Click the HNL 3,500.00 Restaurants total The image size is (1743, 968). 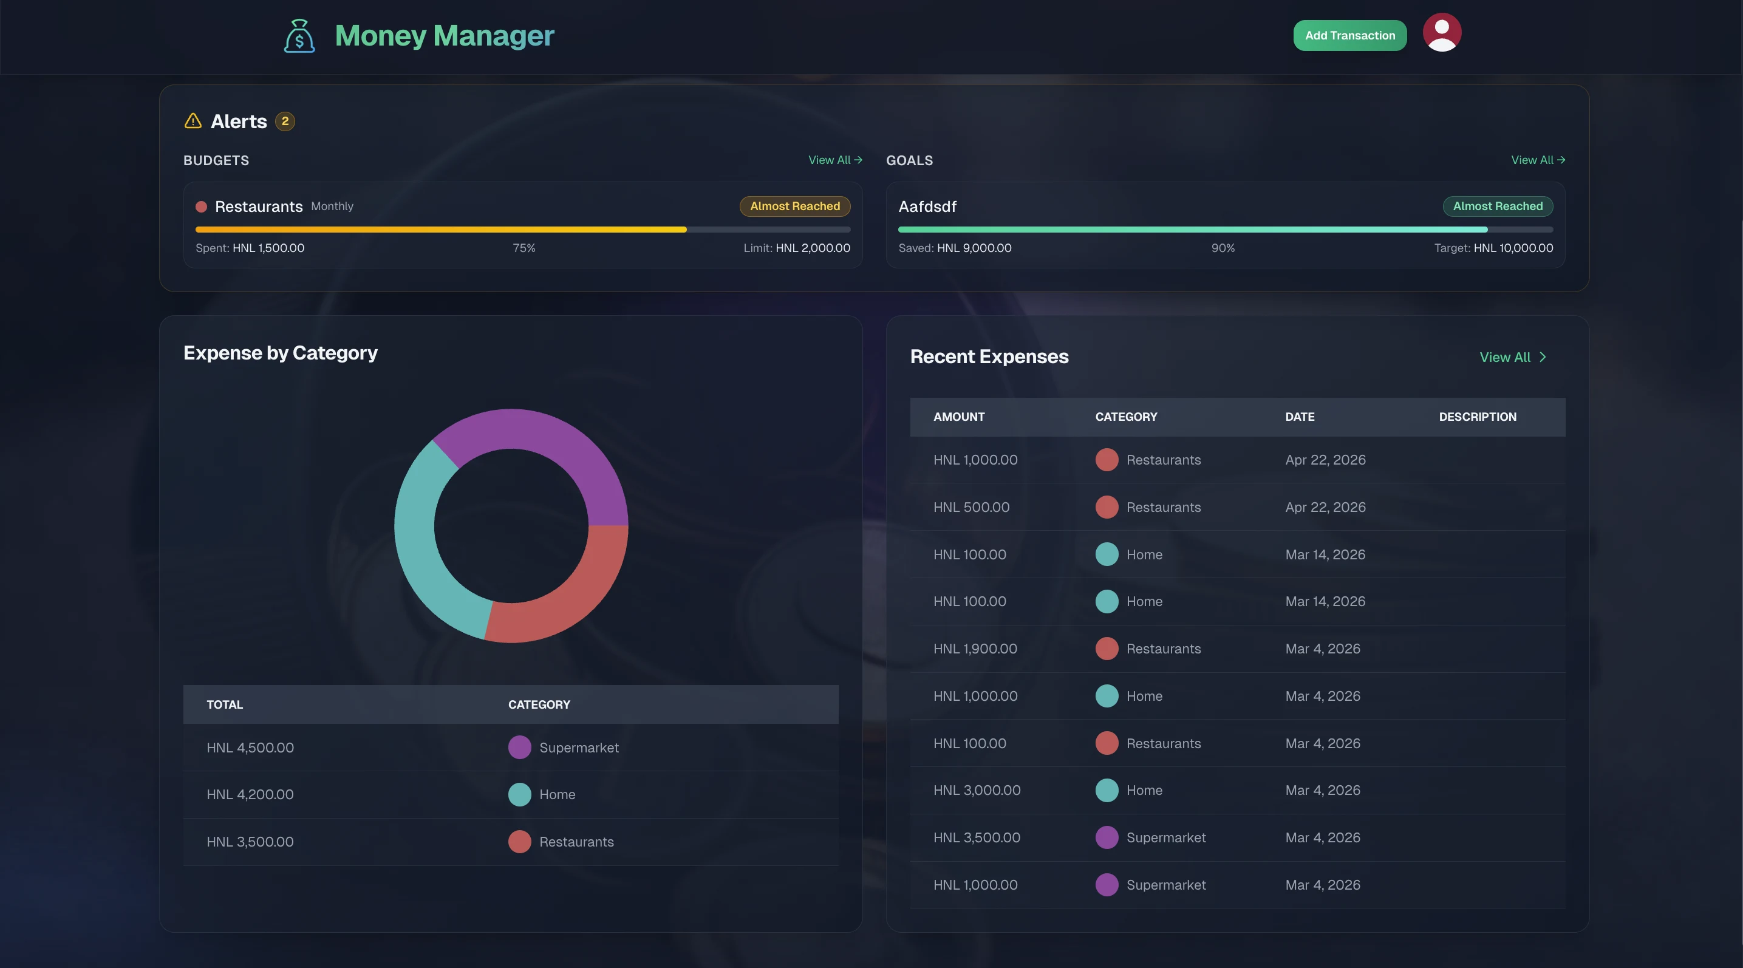click(x=250, y=842)
